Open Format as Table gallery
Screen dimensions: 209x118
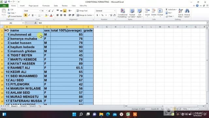point(132,13)
